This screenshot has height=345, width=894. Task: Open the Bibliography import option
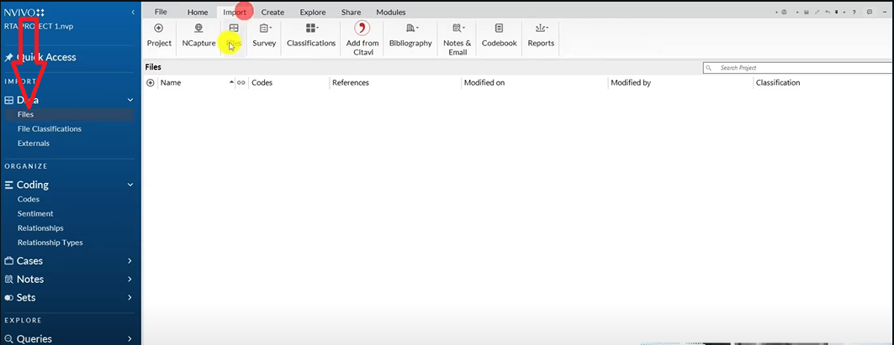coord(410,29)
